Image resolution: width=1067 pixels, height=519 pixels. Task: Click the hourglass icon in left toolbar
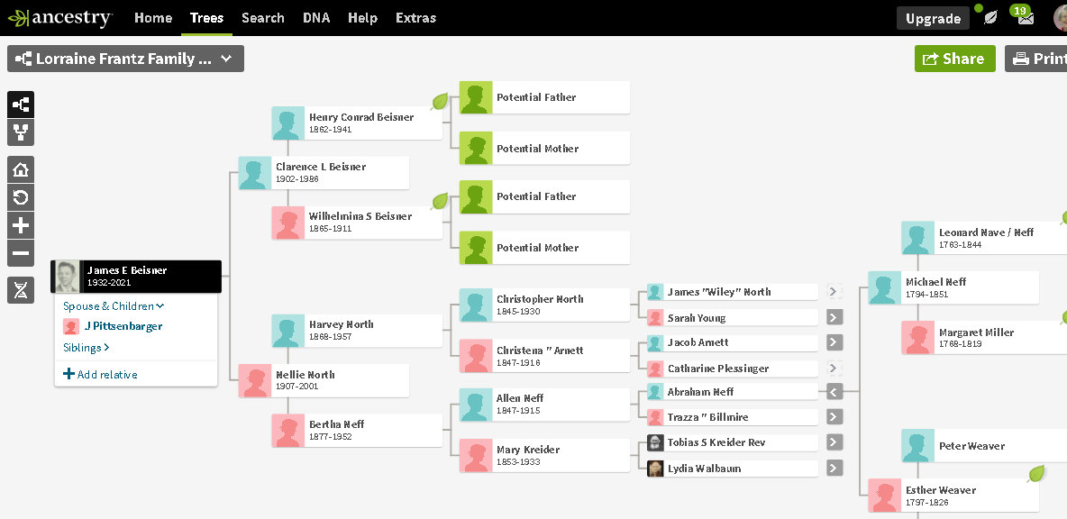[21, 289]
